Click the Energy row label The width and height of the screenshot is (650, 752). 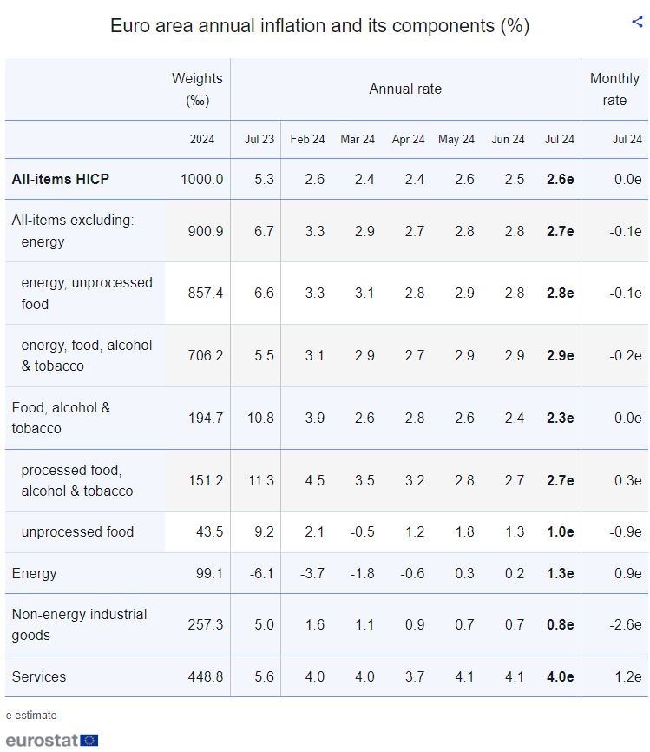[x=34, y=573]
